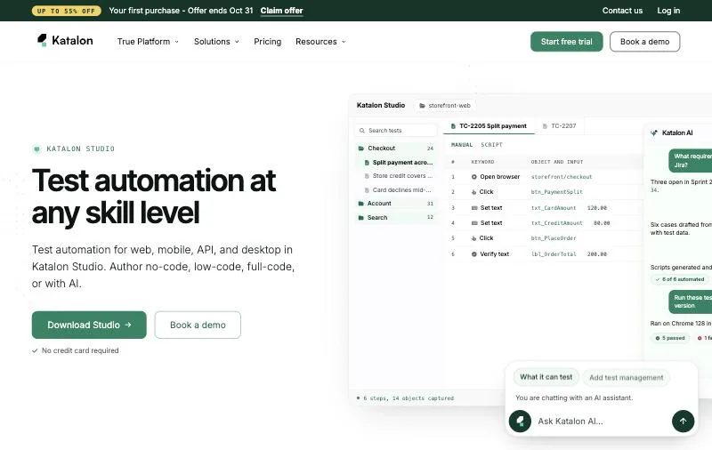Click the txt_CardAmount object value

point(554,208)
